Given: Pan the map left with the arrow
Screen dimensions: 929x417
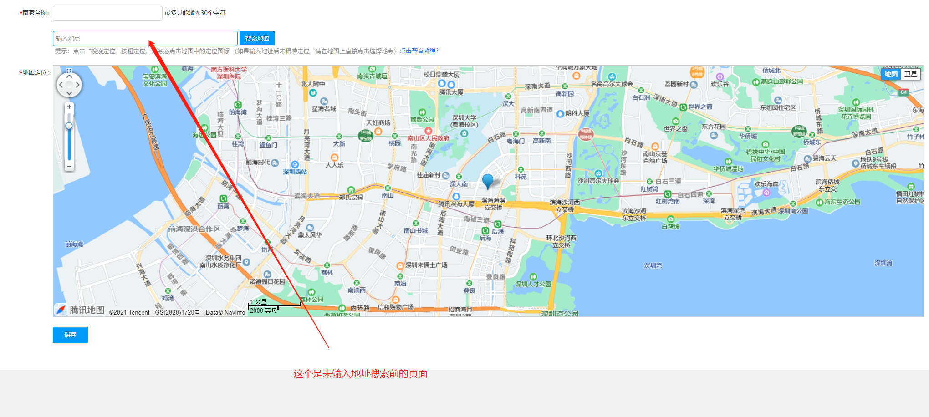Looking at the screenshot, I should coord(61,85).
